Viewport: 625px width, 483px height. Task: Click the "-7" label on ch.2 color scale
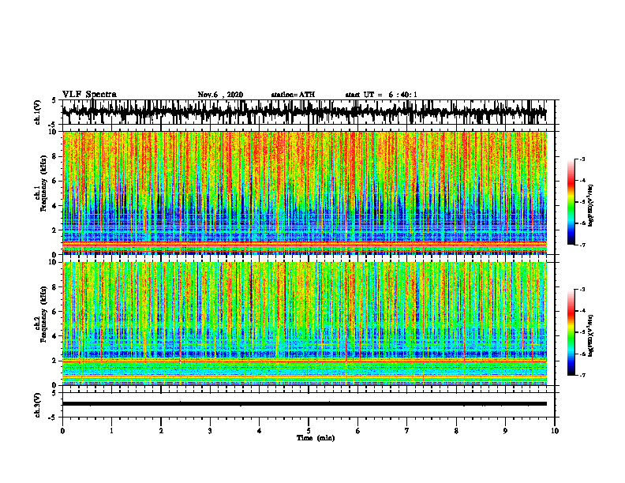582,375
